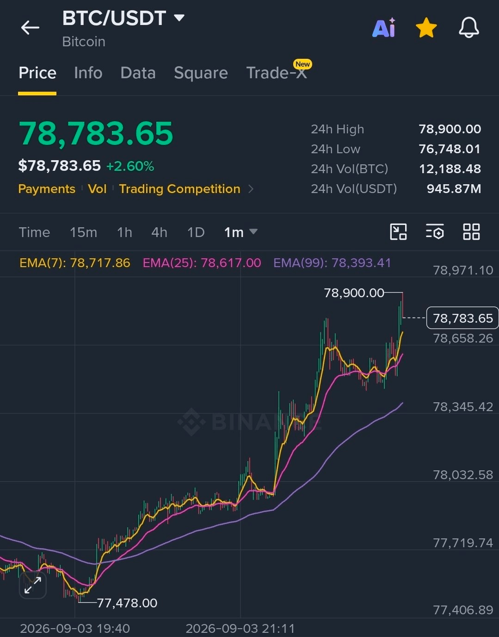Select the Time chart view
Screen dimensions: 499x637
coord(34,232)
